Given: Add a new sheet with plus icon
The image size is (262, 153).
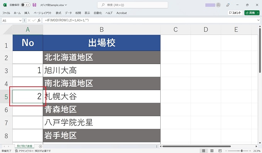Looking at the screenshot, I should 40,146.
